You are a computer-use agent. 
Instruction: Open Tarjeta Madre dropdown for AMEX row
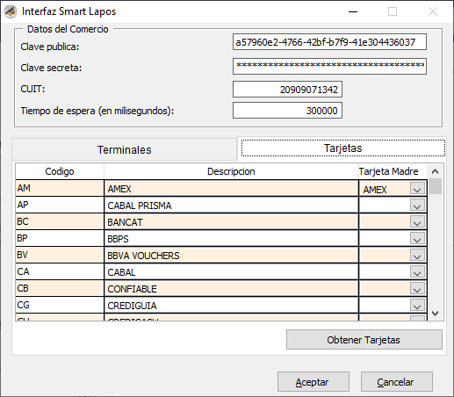(417, 189)
